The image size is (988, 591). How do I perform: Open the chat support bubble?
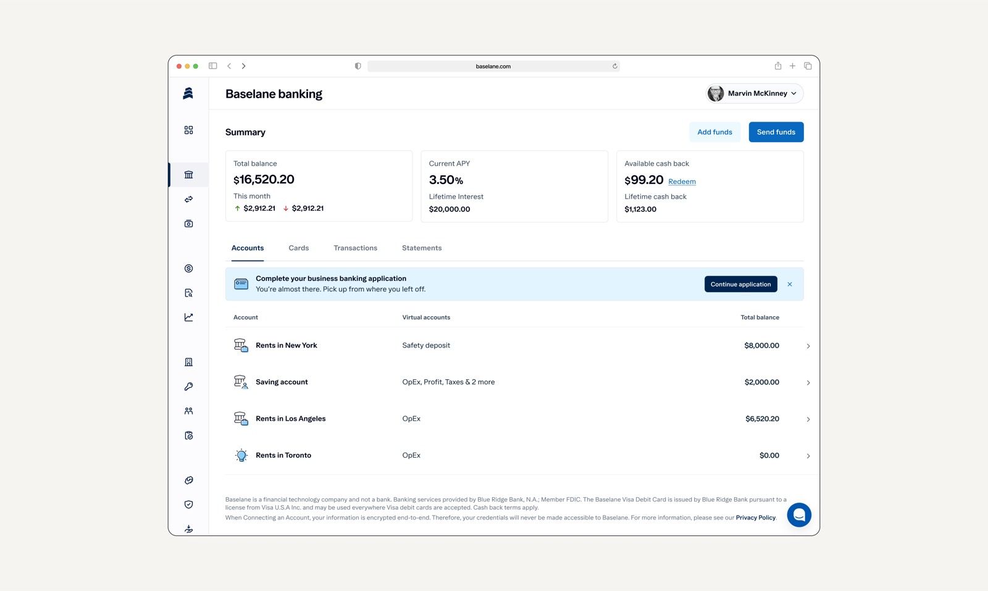[798, 515]
